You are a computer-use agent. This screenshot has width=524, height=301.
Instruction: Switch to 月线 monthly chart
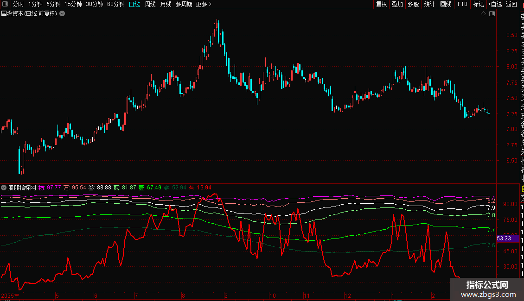coord(166,4)
